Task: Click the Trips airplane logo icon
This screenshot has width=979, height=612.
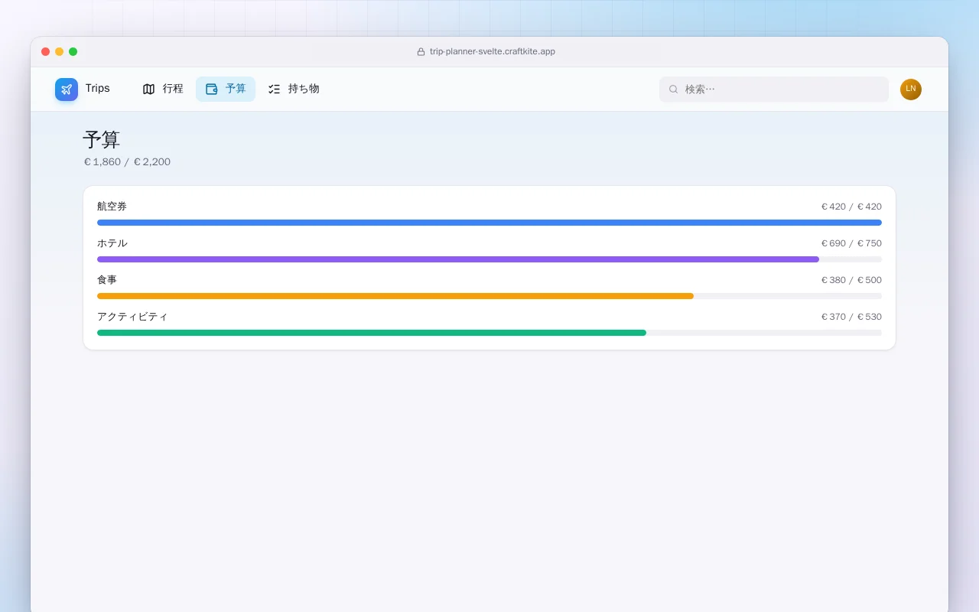Action: pyautogui.click(x=67, y=90)
